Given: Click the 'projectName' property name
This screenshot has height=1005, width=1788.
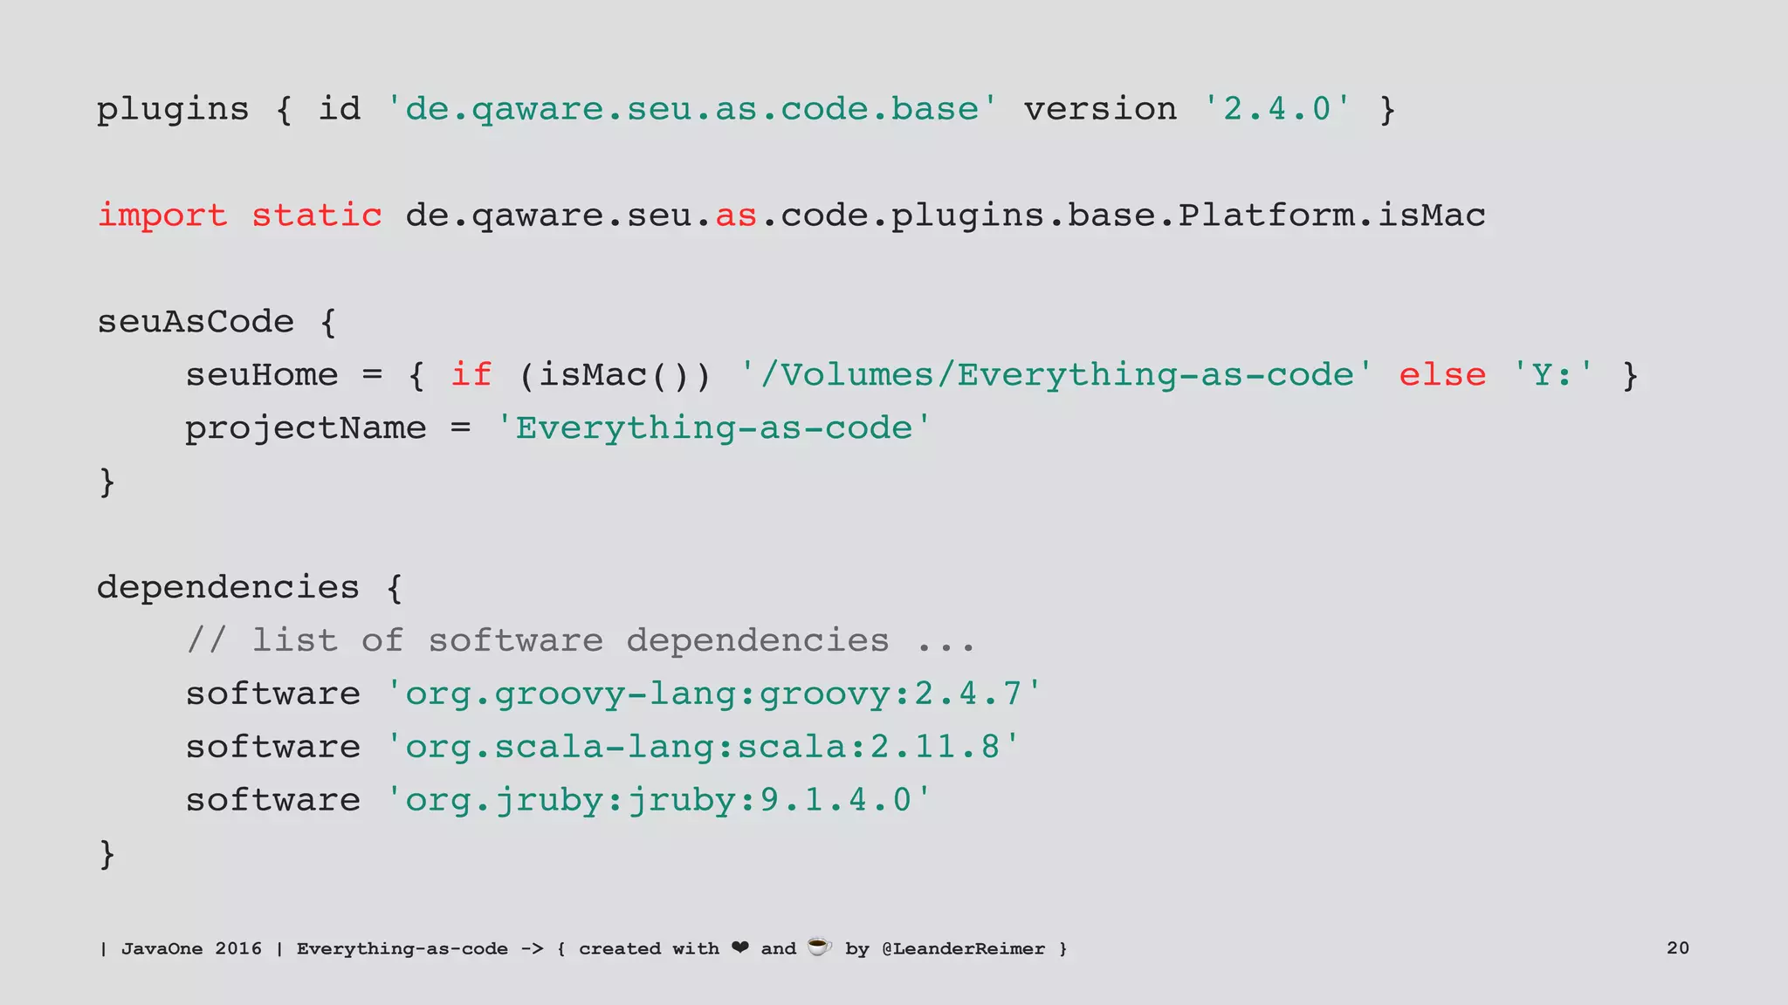Looking at the screenshot, I should [306, 429].
